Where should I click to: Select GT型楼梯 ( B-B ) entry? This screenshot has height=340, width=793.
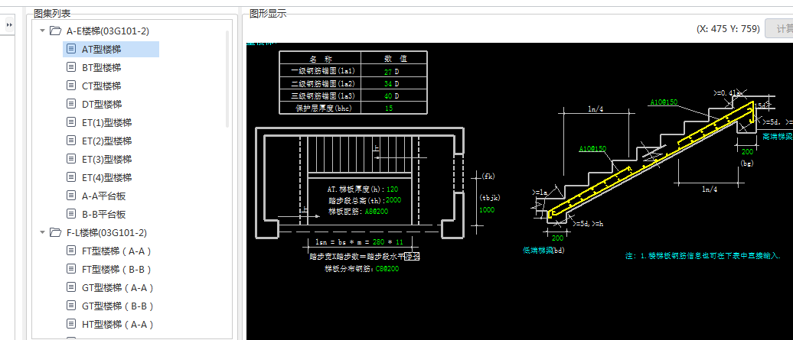[x=117, y=306]
